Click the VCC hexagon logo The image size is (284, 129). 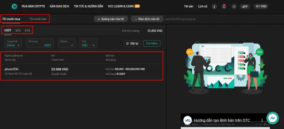coord(14,6)
